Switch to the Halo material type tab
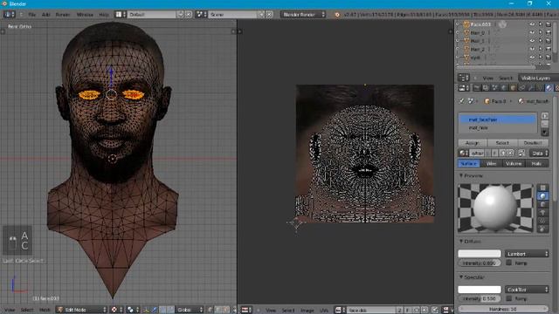This screenshot has width=559, height=314. click(536, 163)
